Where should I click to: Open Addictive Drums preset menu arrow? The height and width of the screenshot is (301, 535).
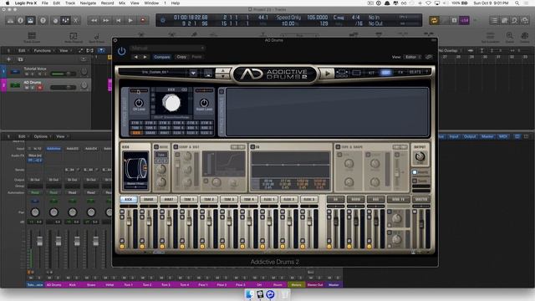(x=193, y=73)
